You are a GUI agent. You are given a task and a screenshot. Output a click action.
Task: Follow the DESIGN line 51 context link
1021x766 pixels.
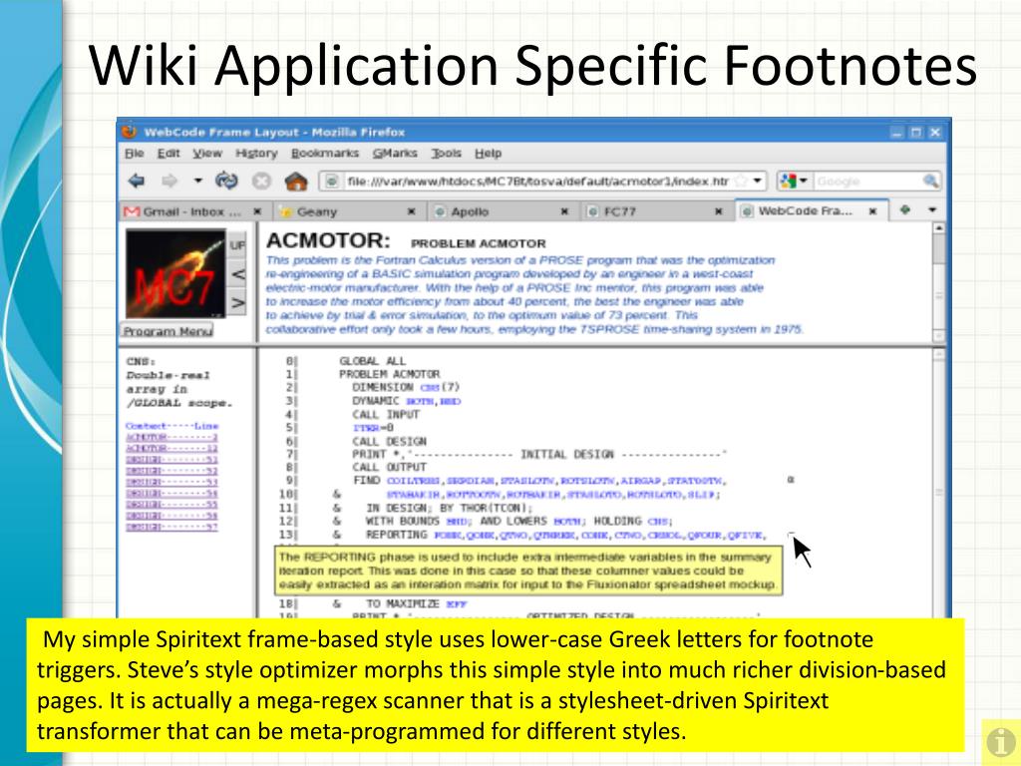click(x=171, y=460)
